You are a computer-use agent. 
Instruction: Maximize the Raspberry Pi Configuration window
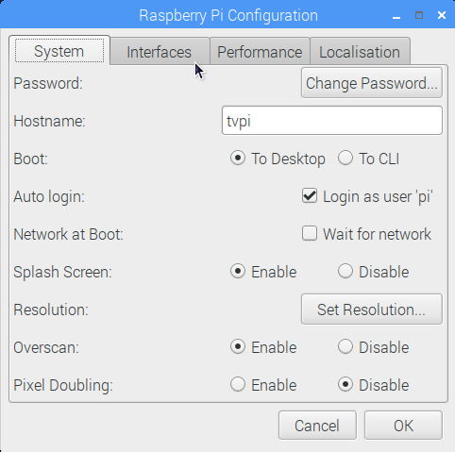click(419, 15)
